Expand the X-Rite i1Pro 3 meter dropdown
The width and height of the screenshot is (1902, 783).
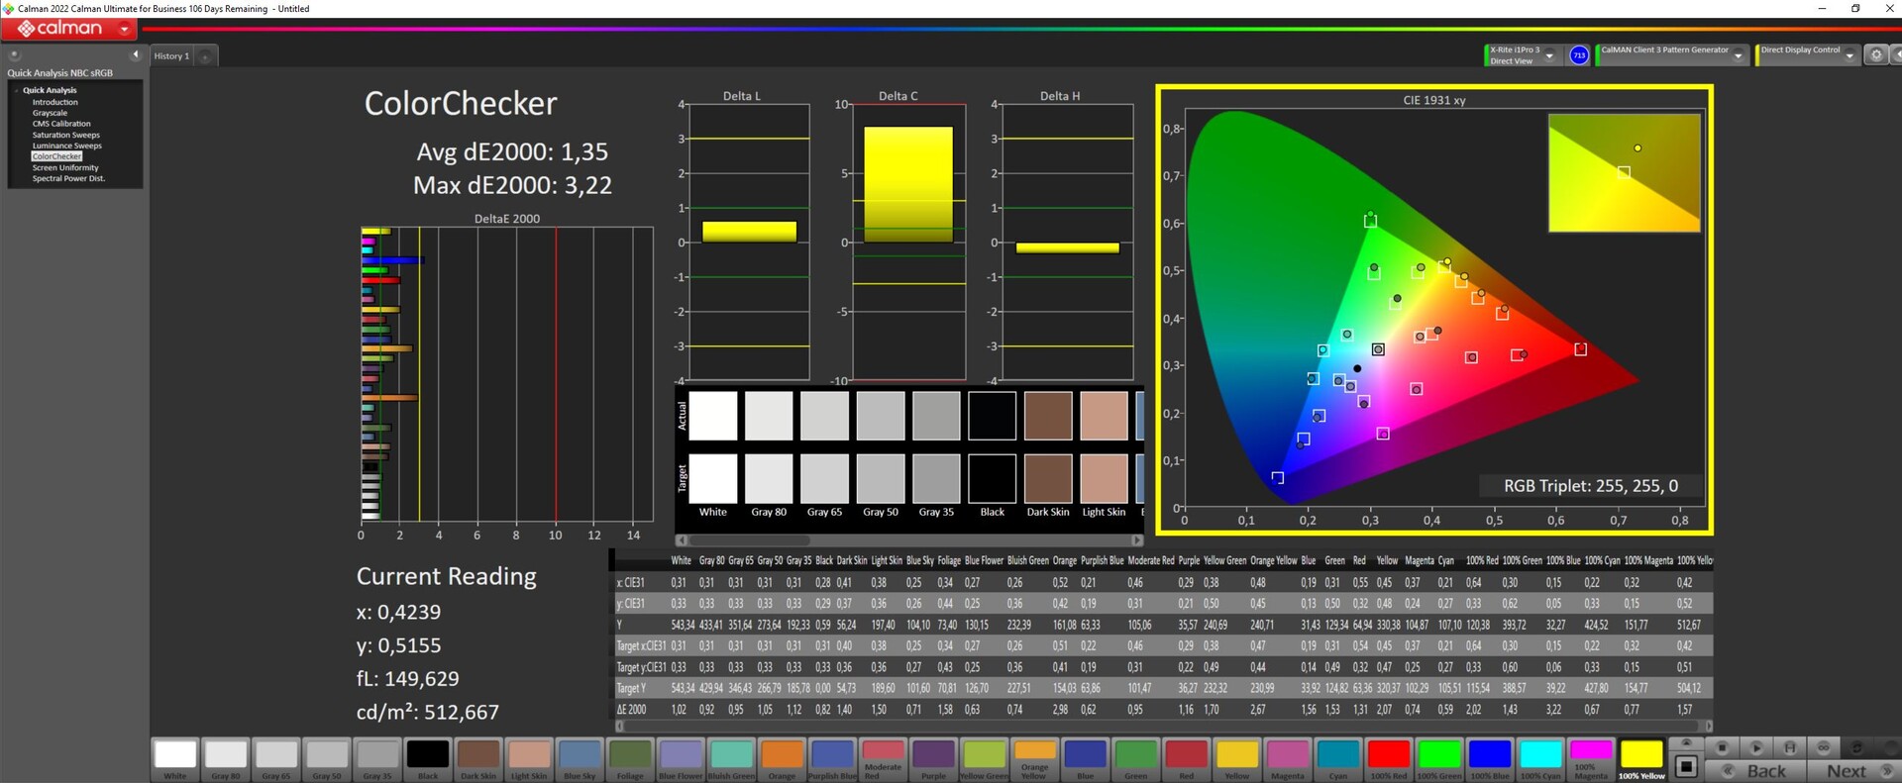tap(1549, 56)
